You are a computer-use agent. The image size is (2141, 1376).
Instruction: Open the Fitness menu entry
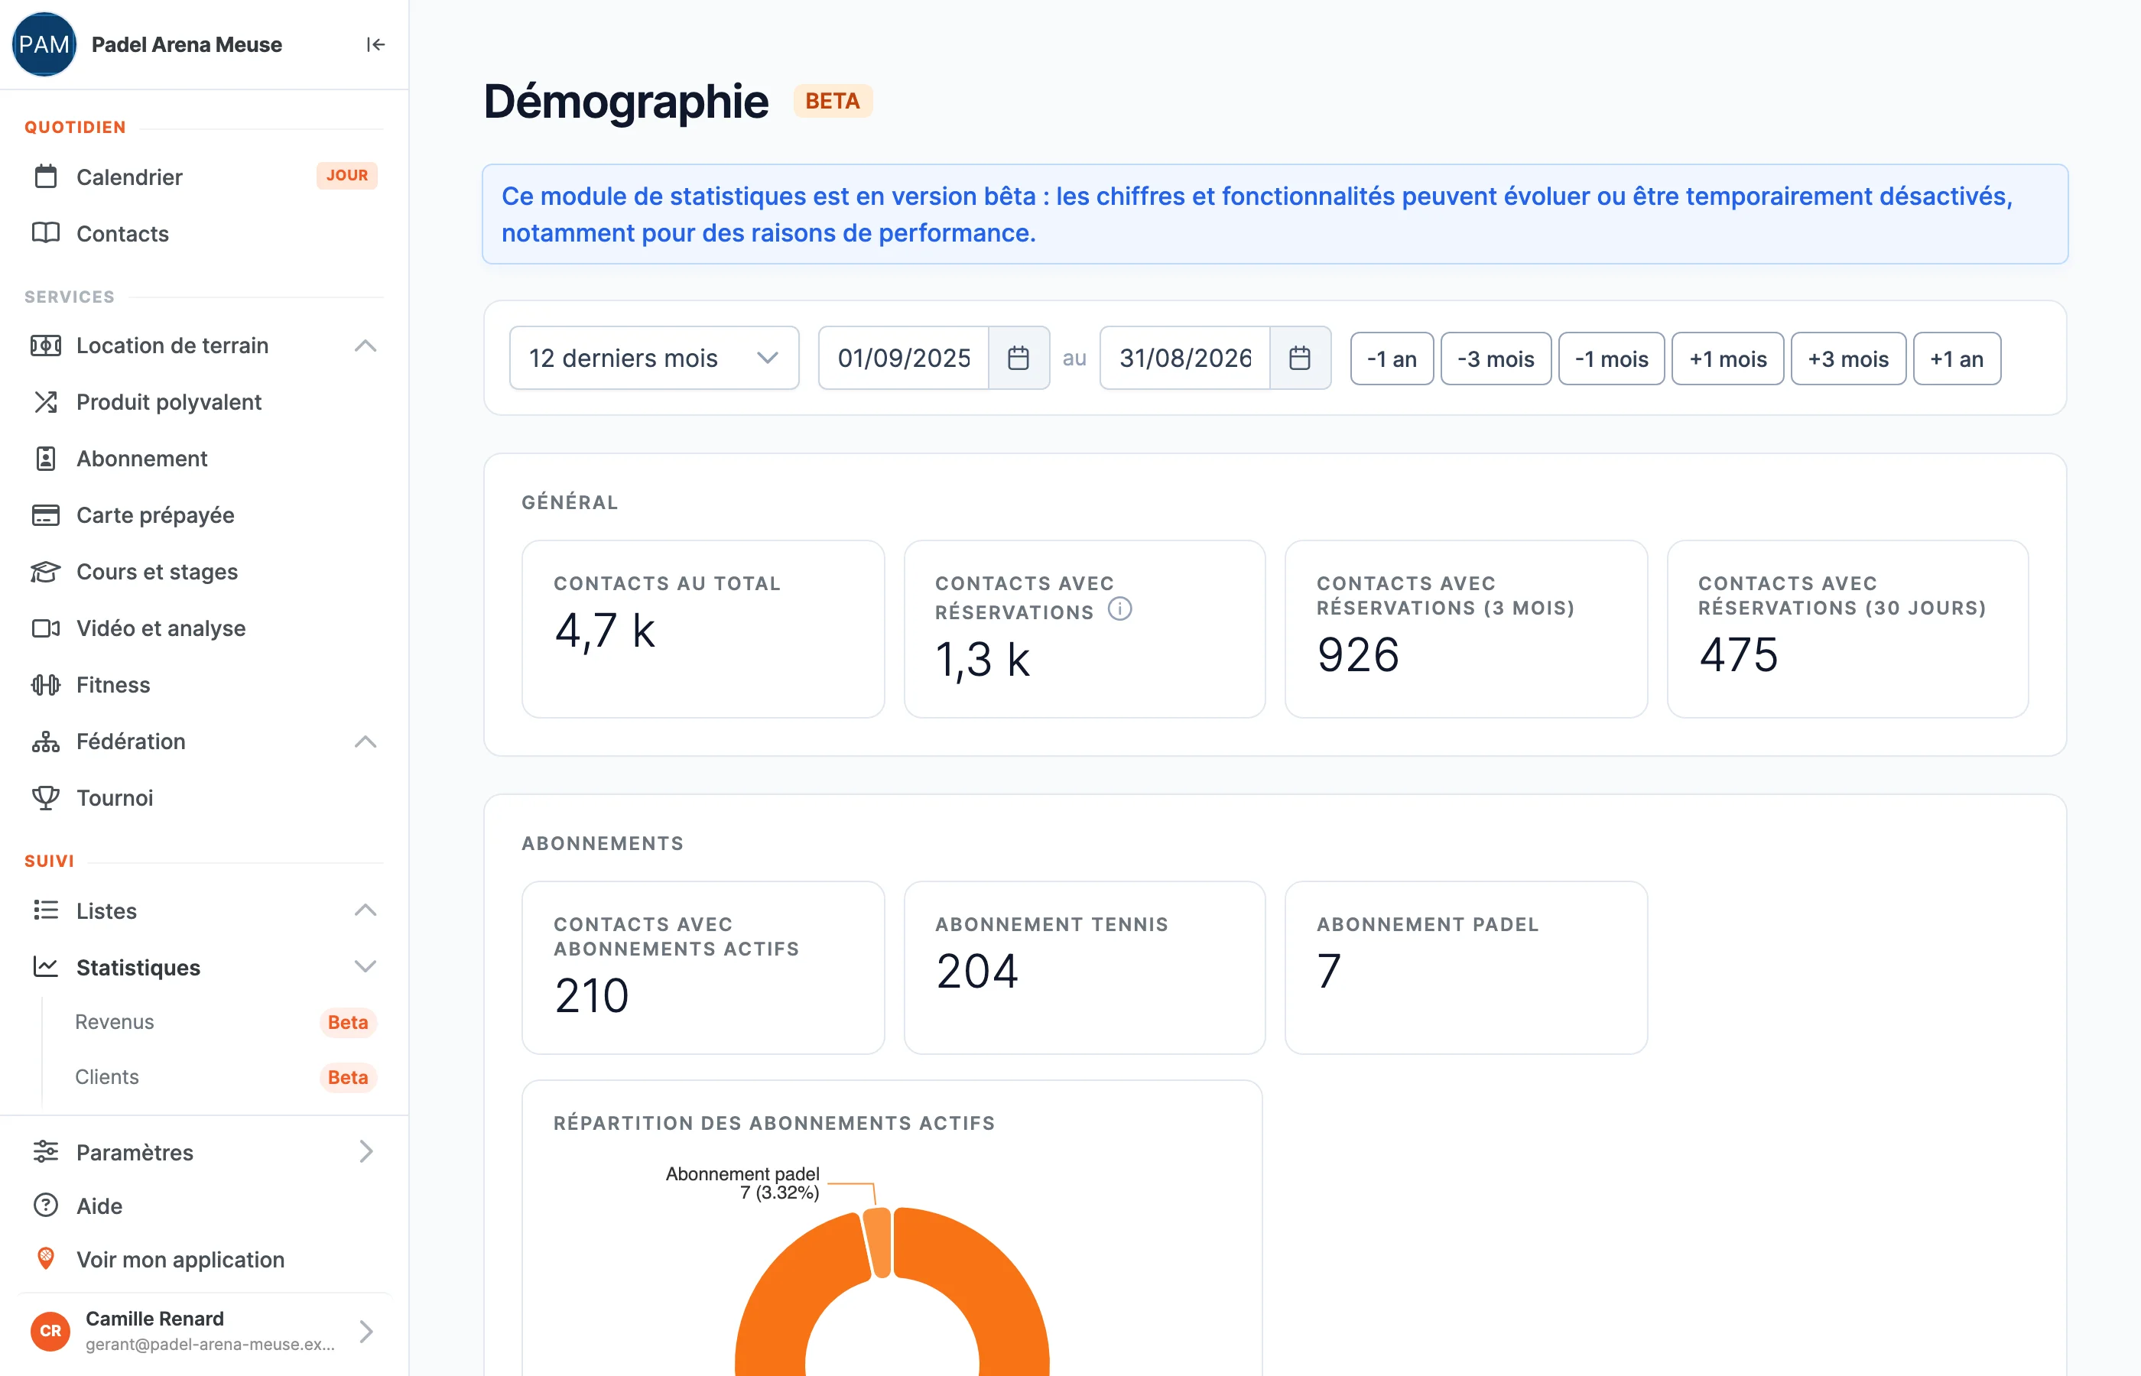[x=203, y=685]
